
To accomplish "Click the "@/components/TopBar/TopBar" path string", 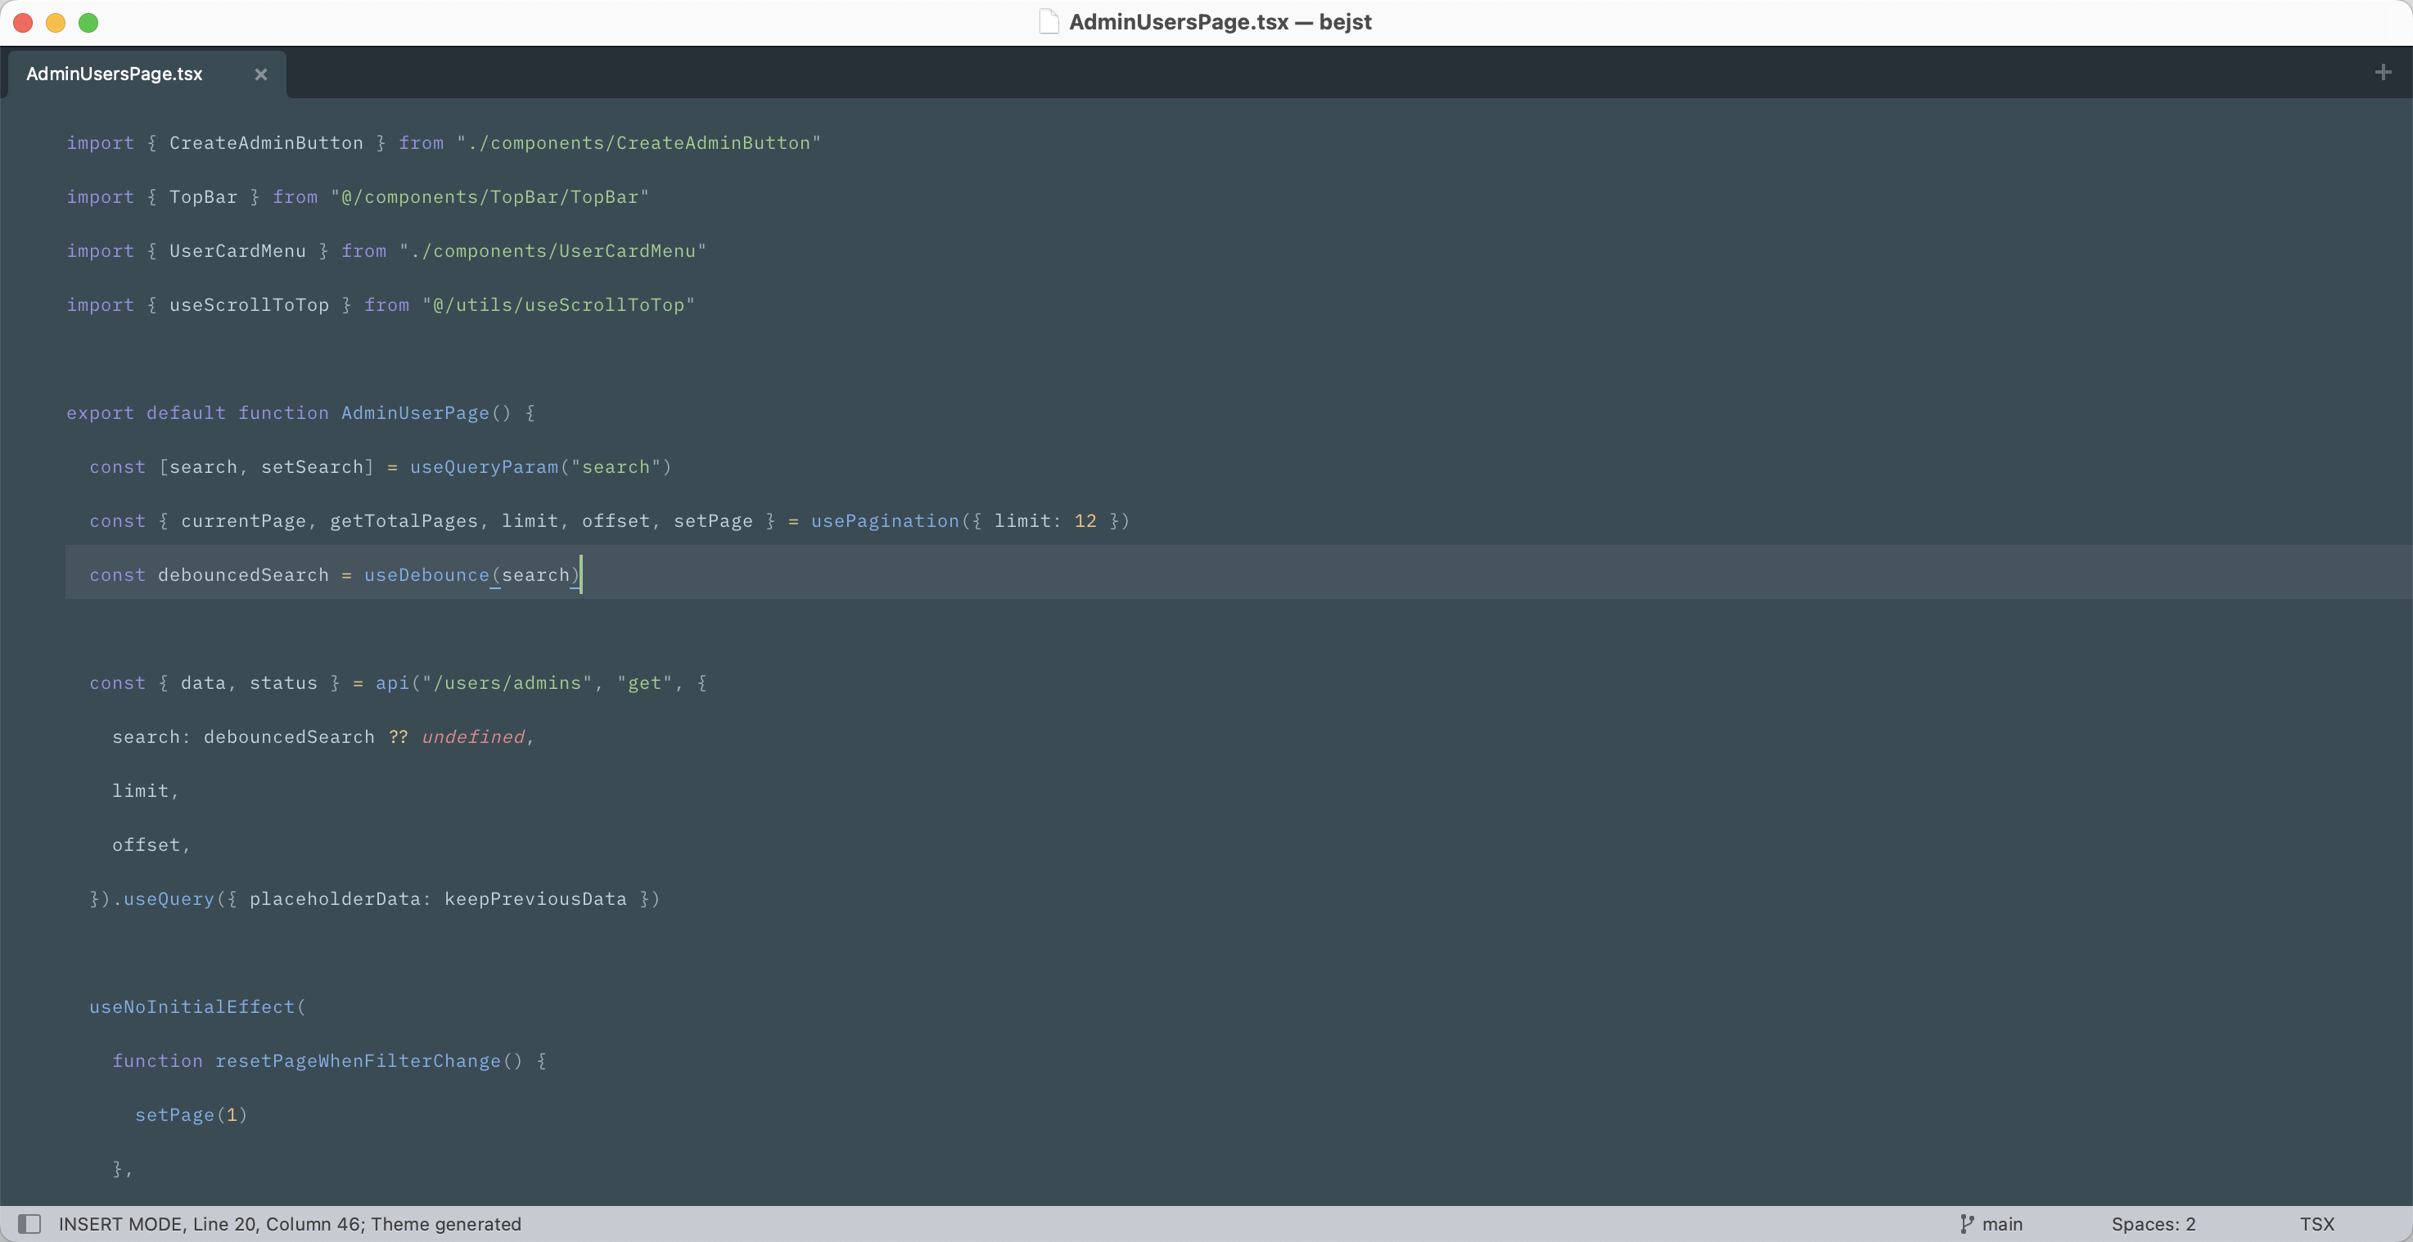I will [490, 196].
